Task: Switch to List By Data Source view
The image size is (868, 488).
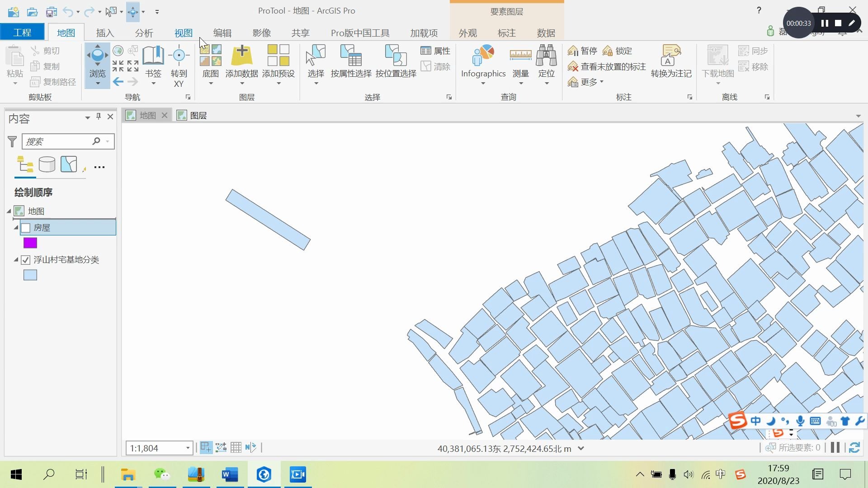Action: tap(47, 164)
